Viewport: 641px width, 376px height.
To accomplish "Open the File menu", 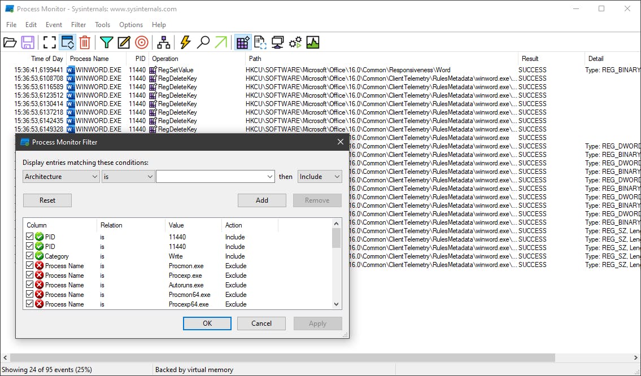I will 11,25.
